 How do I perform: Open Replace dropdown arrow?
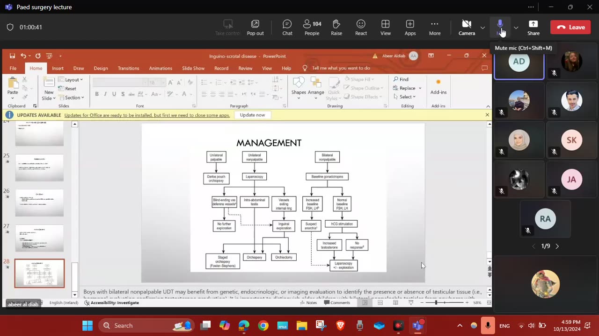420,88
